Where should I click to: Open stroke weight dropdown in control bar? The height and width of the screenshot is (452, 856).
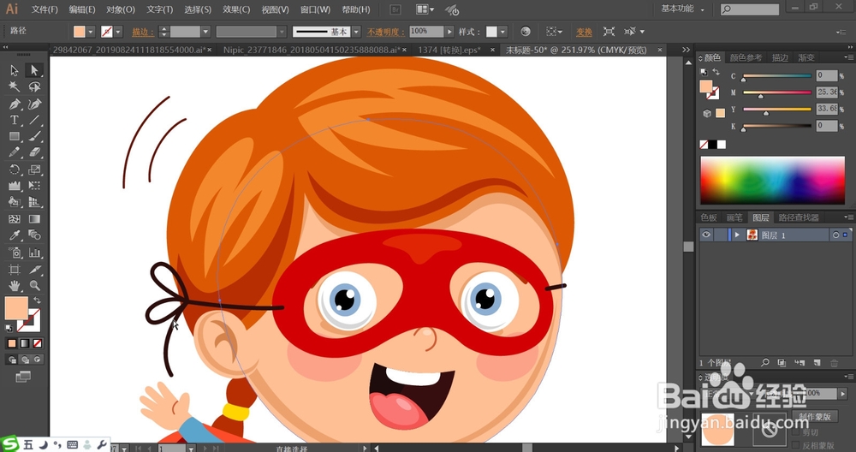coord(205,32)
